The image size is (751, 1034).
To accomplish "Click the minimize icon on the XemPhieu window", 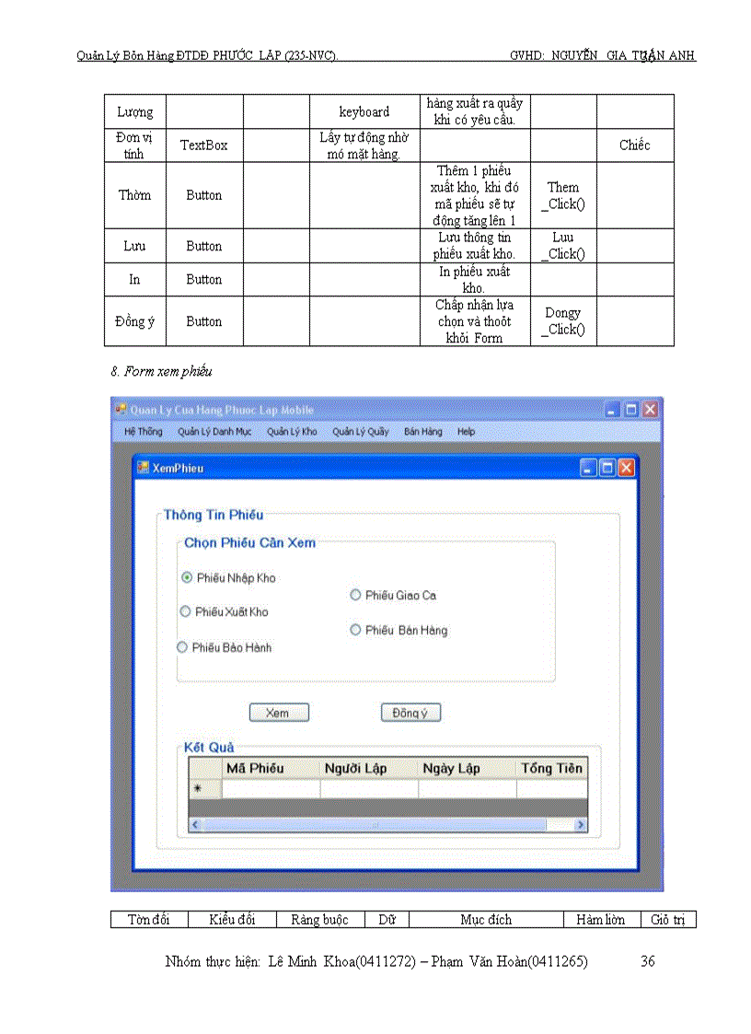I will pos(587,468).
